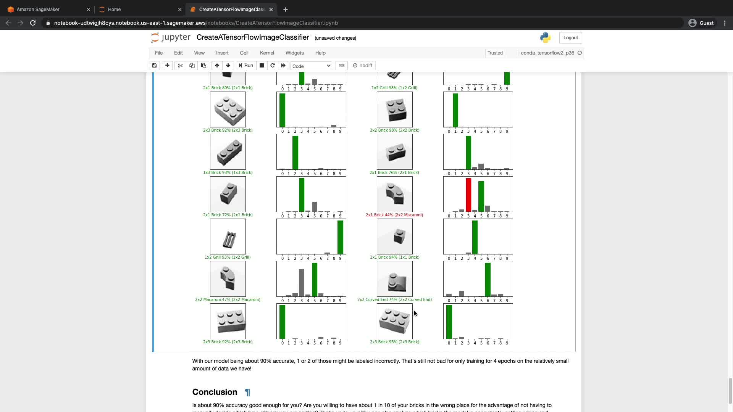The height and width of the screenshot is (412, 733).
Task: Click the Logout button
Action: (x=570, y=38)
